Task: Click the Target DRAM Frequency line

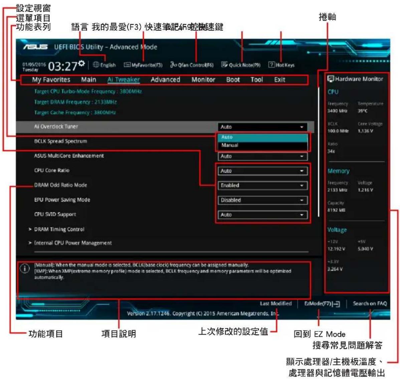Action: pos(75,102)
